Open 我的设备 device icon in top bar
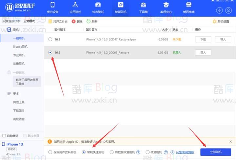 [52, 5]
